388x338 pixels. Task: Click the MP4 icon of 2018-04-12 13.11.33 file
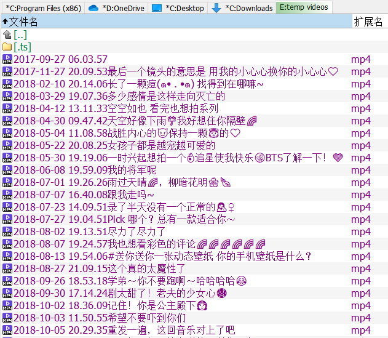[x=7, y=108]
